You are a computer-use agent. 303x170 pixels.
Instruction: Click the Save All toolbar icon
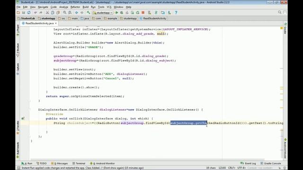24,13
